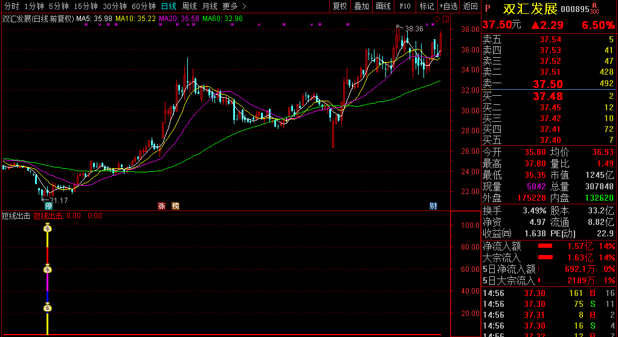Click the PE(动) value 22.9
The image size is (618, 337).
605,233
